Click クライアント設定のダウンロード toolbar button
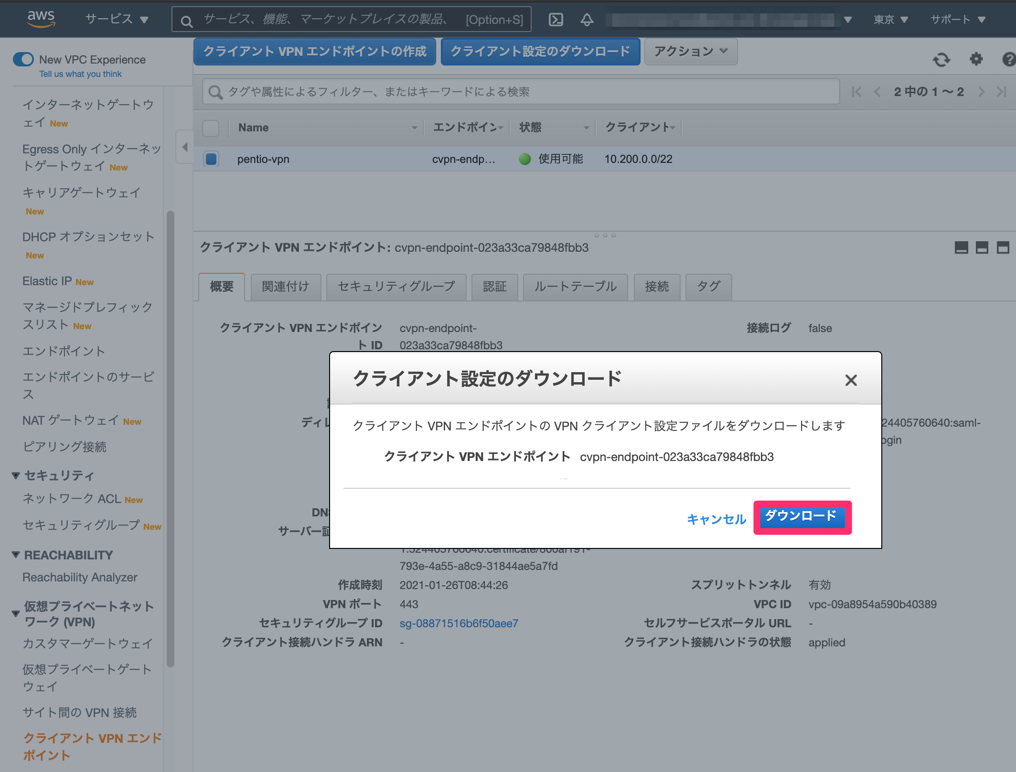Image resolution: width=1016 pixels, height=772 pixels. (x=540, y=51)
